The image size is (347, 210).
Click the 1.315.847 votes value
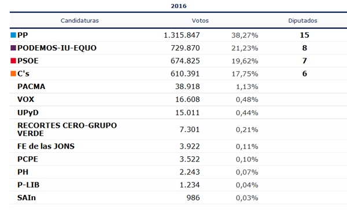(x=182, y=35)
